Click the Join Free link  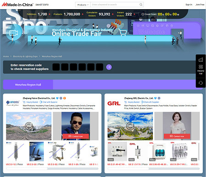click(200, 5)
